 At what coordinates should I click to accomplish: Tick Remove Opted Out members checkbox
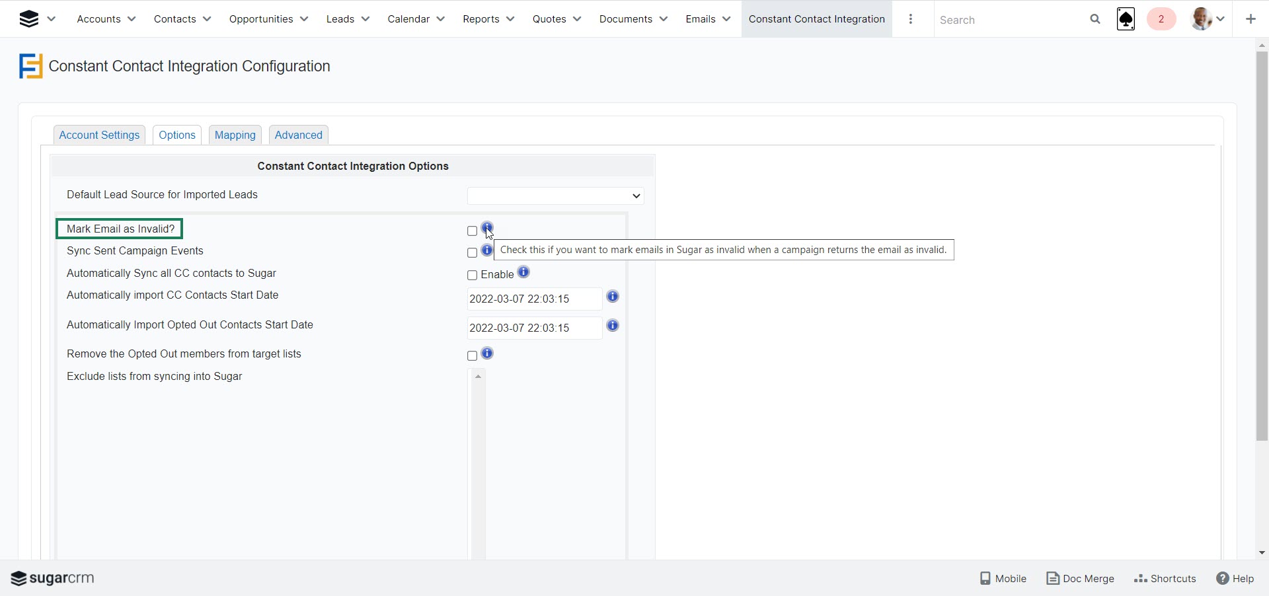point(472,356)
